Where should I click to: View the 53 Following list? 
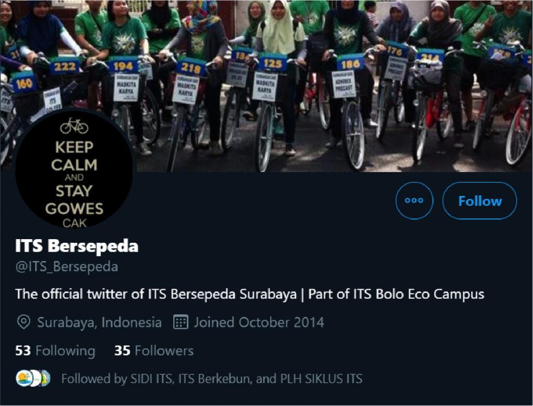tap(55, 351)
